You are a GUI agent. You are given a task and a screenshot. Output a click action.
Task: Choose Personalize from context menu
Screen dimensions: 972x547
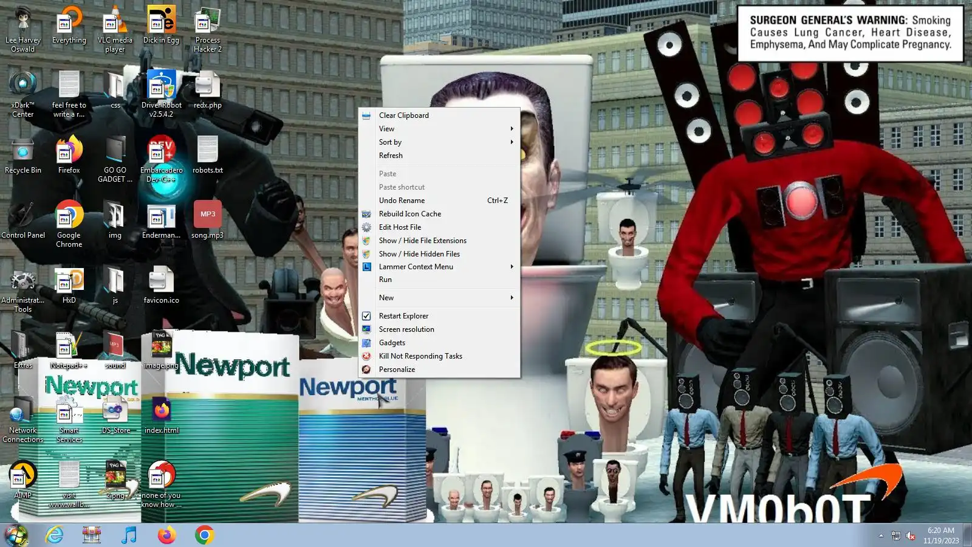pyautogui.click(x=439, y=370)
